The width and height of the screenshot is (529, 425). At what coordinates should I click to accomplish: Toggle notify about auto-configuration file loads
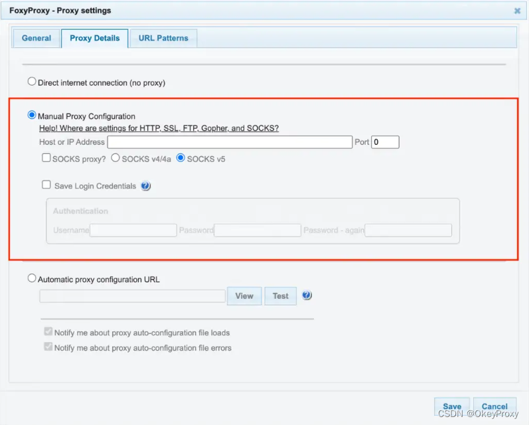[48, 331]
